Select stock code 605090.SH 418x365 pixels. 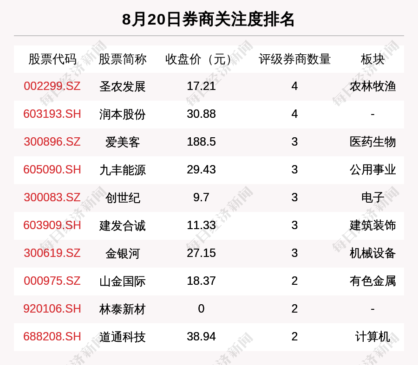(52, 170)
